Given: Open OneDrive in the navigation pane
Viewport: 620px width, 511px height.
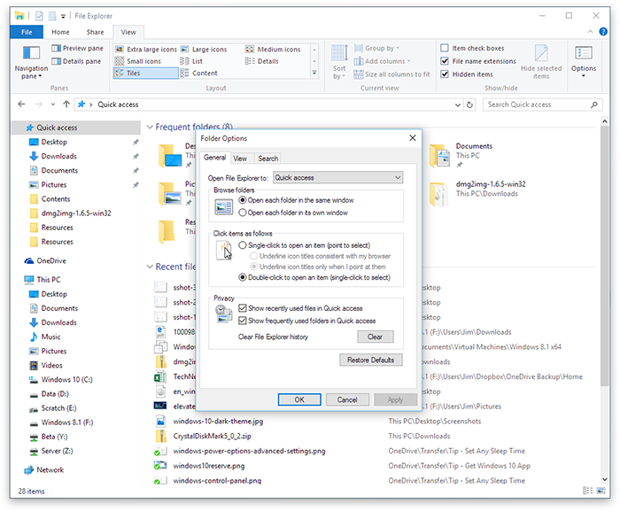Looking at the screenshot, I should [50, 261].
